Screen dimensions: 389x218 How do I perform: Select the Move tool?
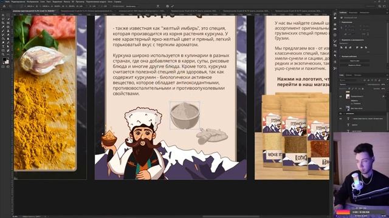(3, 15)
